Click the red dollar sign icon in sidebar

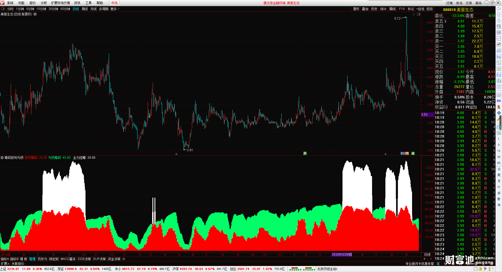click(499, 107)
